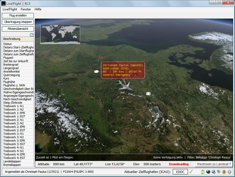Click the globe icon with grey X
The image size is (235, 177).
[x=213, y=172]
